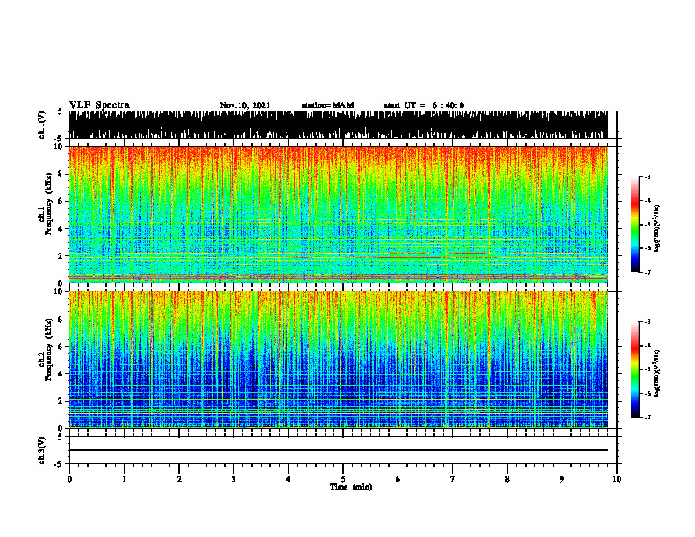This screenshot has width=695, height=537.
Task: Click the flat ch.3 voltage trace line
Action: click(338, 450)
